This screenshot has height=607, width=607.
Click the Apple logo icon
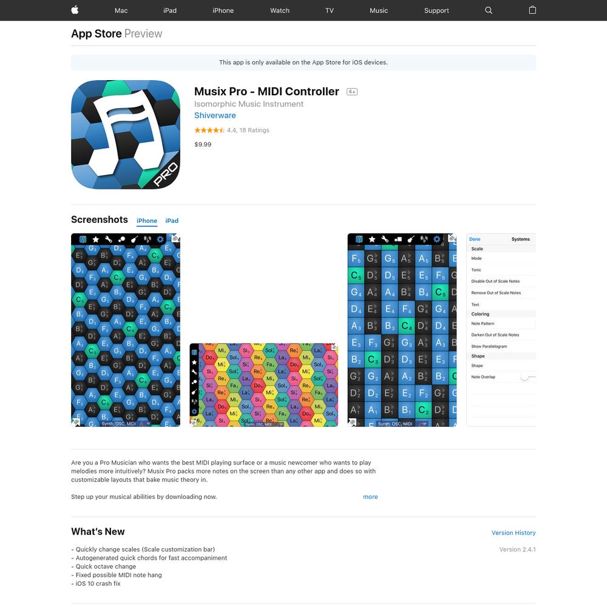[x=75, y=10]
